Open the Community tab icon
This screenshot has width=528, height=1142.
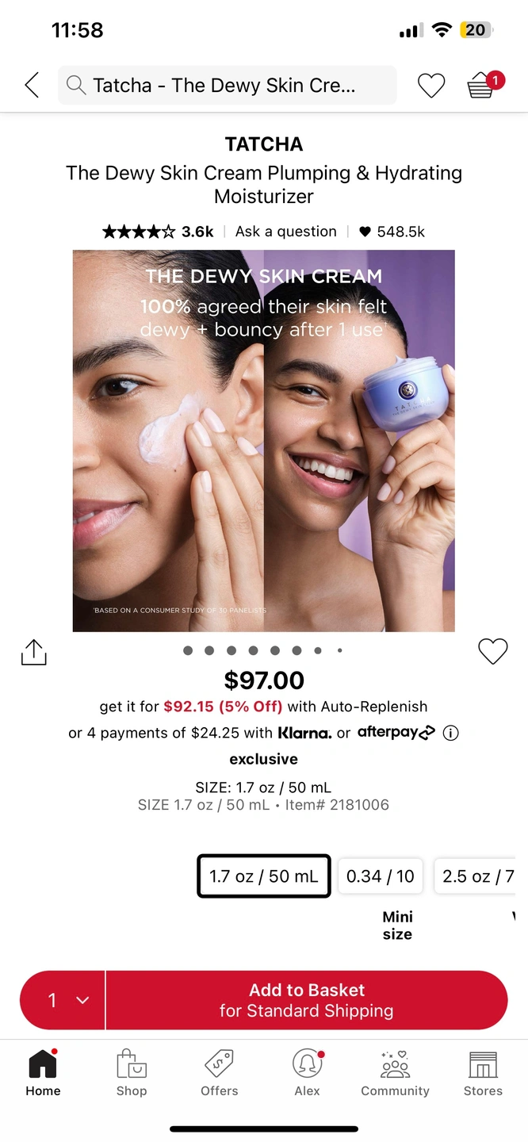395,1064
